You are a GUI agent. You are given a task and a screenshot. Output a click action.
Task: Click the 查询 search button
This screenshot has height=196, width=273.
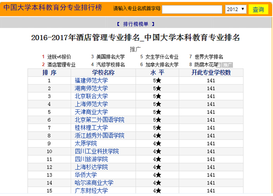point(258,9)
